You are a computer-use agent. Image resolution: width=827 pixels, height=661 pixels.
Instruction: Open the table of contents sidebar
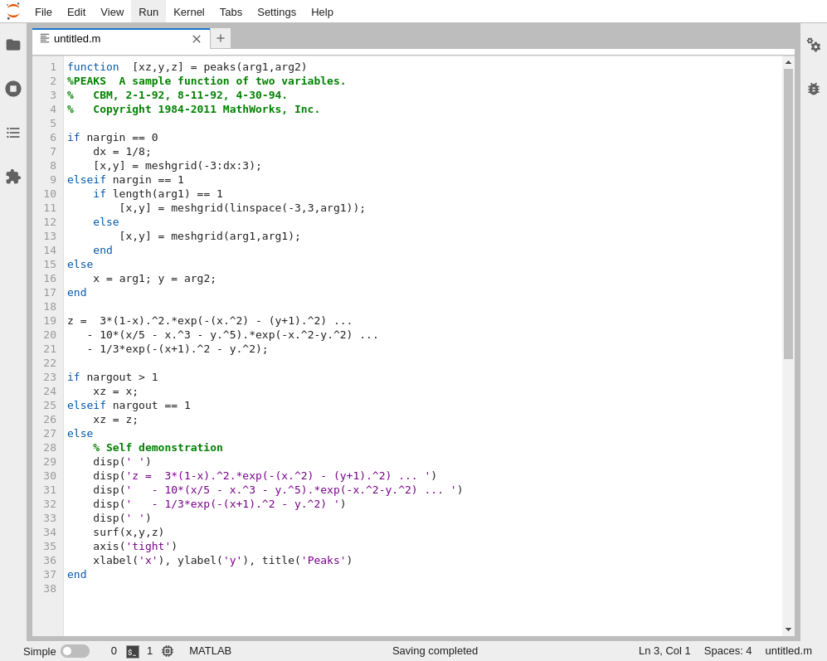[x=13, y=133]
